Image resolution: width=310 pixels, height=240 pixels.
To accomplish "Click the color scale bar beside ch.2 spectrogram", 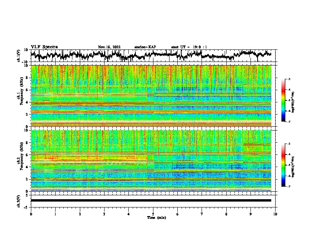I will (283, 165).
